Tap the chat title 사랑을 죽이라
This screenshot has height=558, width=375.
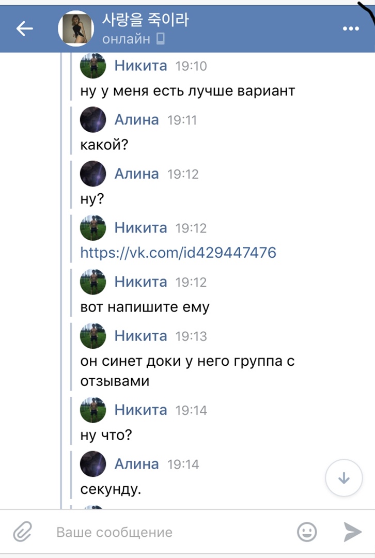tap(146, 20)
